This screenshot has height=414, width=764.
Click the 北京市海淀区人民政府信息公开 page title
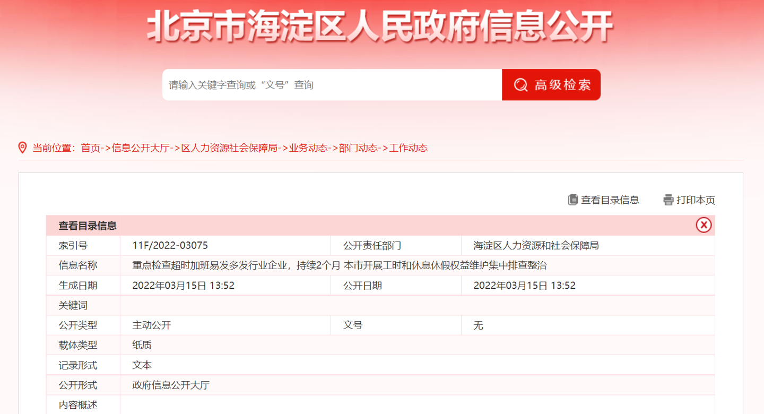click(380, 27)
